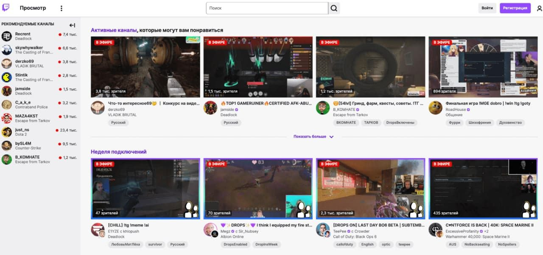Click E1YZE avatar under CHILL stream
The width and height of the screenshot is (543, 255).
pyautogui.click(x=98, y=230)
